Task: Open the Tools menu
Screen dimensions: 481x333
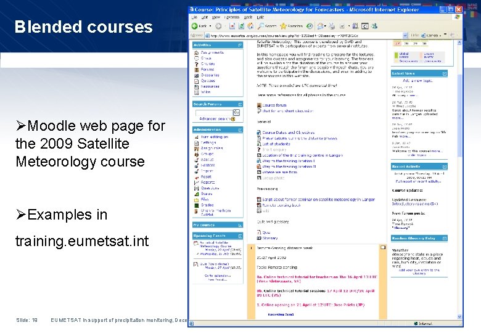Action: (248, 17)
